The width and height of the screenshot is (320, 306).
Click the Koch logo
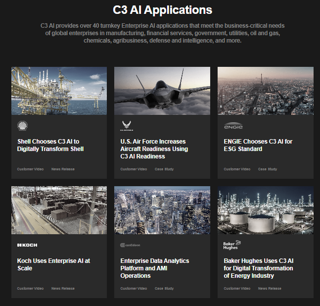point(27,245)
